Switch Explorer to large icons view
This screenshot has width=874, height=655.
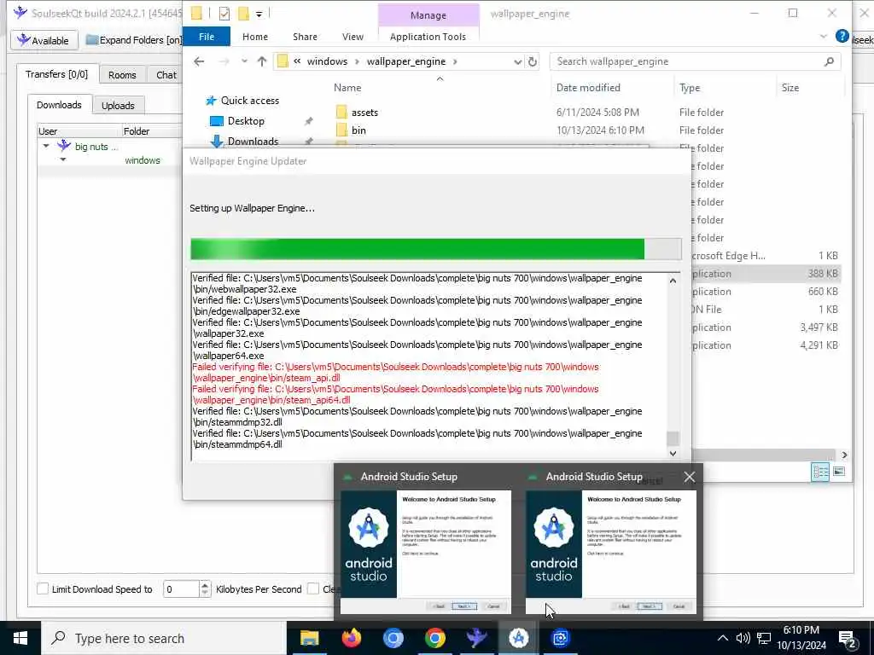coord(838,472)
